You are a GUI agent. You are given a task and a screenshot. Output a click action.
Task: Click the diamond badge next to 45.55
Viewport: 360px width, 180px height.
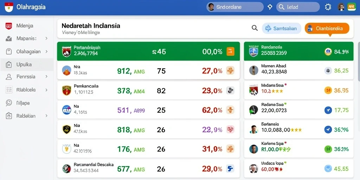click(328, 169)
